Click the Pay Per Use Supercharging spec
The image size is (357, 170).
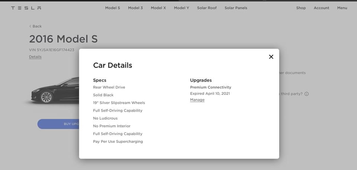pos(118,142)
